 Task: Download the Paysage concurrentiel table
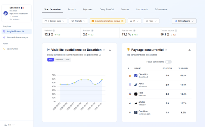pos(189,50)
